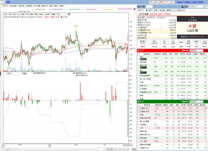Click the 外資 indicator button above chart
Viewport: 208px width, 151px height.
[10, 14]
